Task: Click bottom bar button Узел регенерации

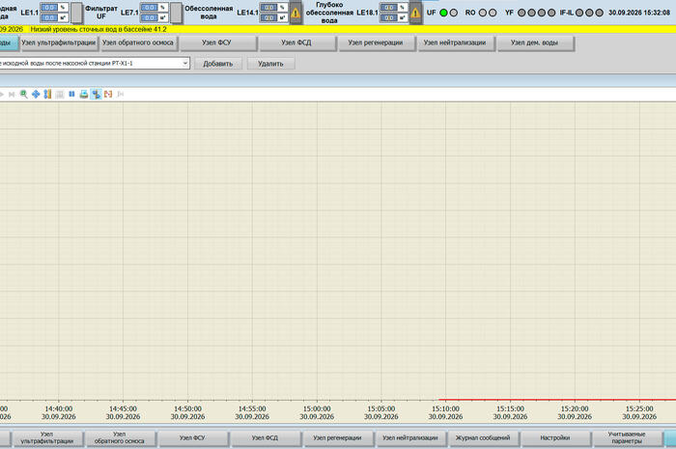Action: pyautogui.click(x=337, y=437)
